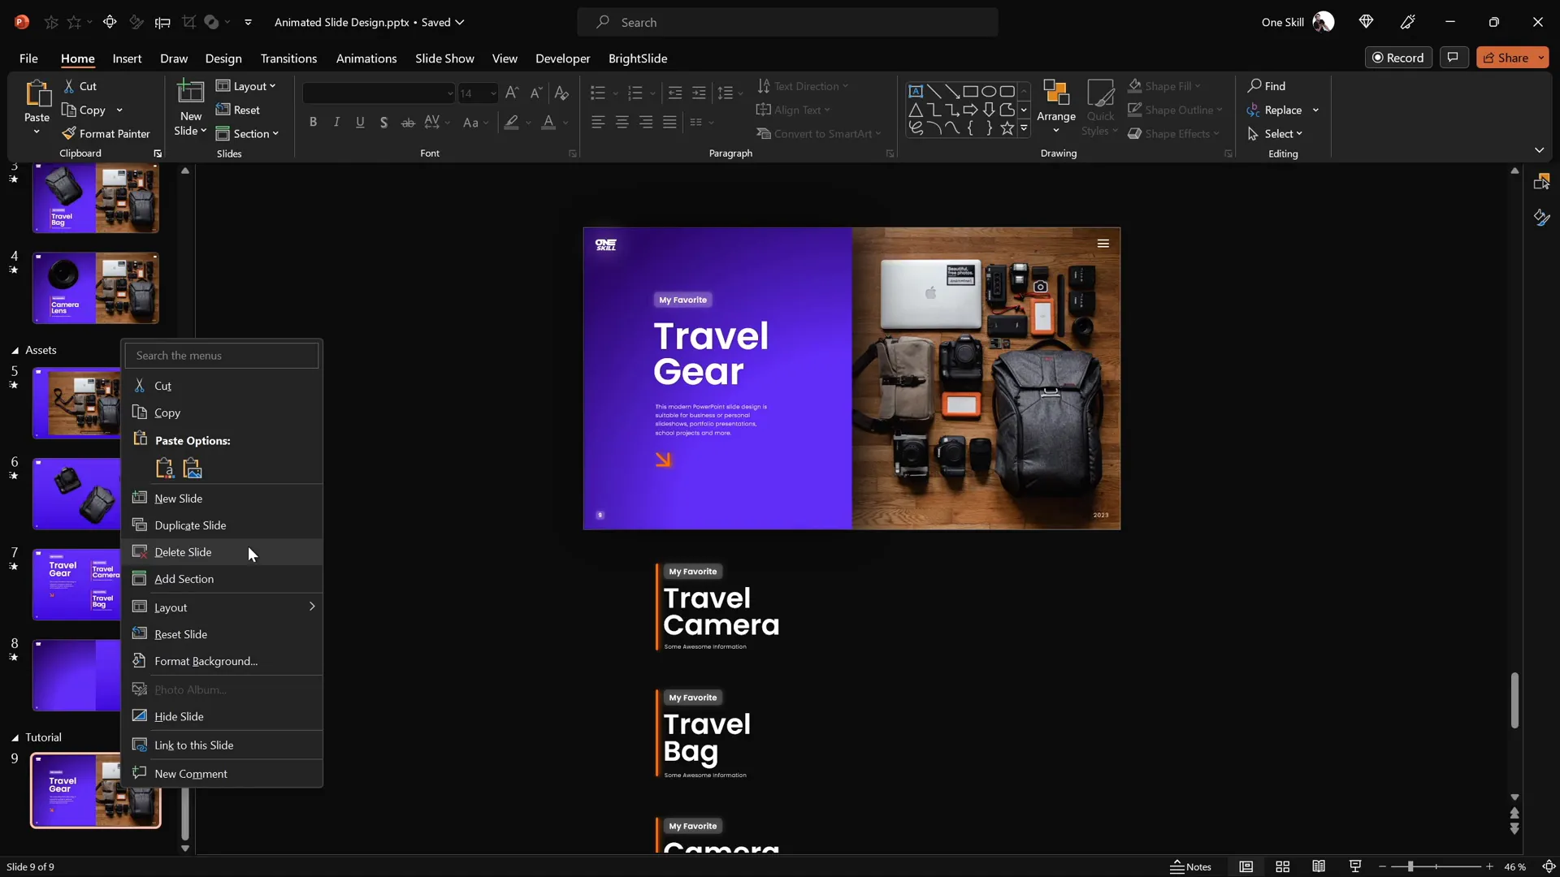Click the Arrange icon in Drawing group

click(1055, 93)
